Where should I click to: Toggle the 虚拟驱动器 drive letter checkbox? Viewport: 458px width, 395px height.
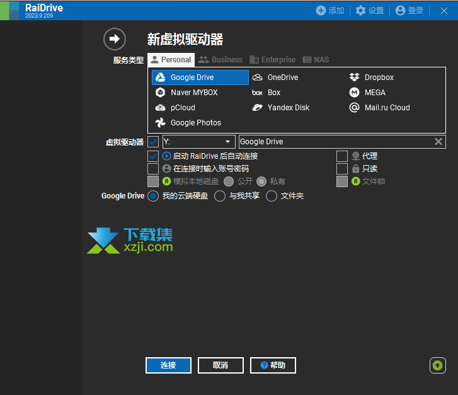coord(153,142)
